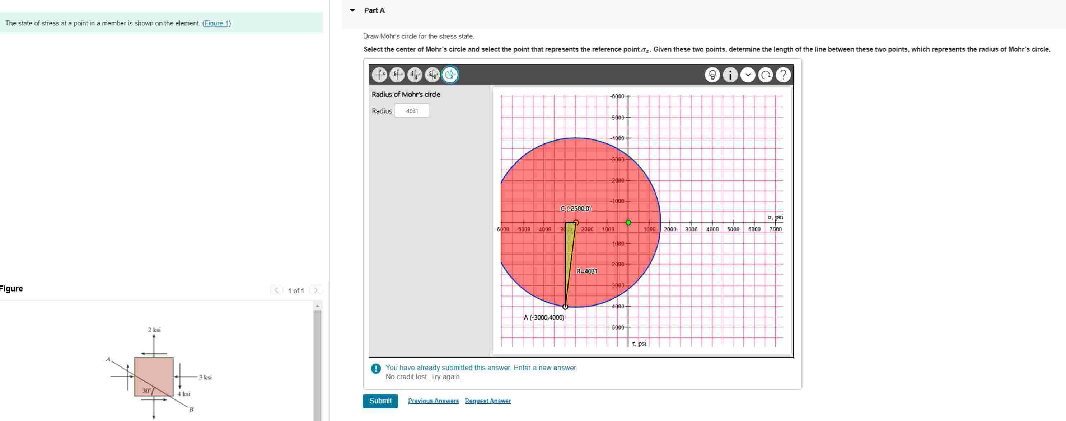Select the third vertical stress tool icon
This screenshot has height=421, width=1066.
tap(414, 75)
